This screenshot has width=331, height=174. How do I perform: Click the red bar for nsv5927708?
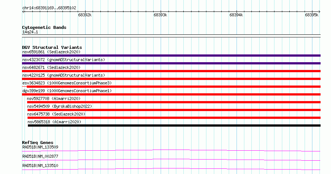point(174,102)
